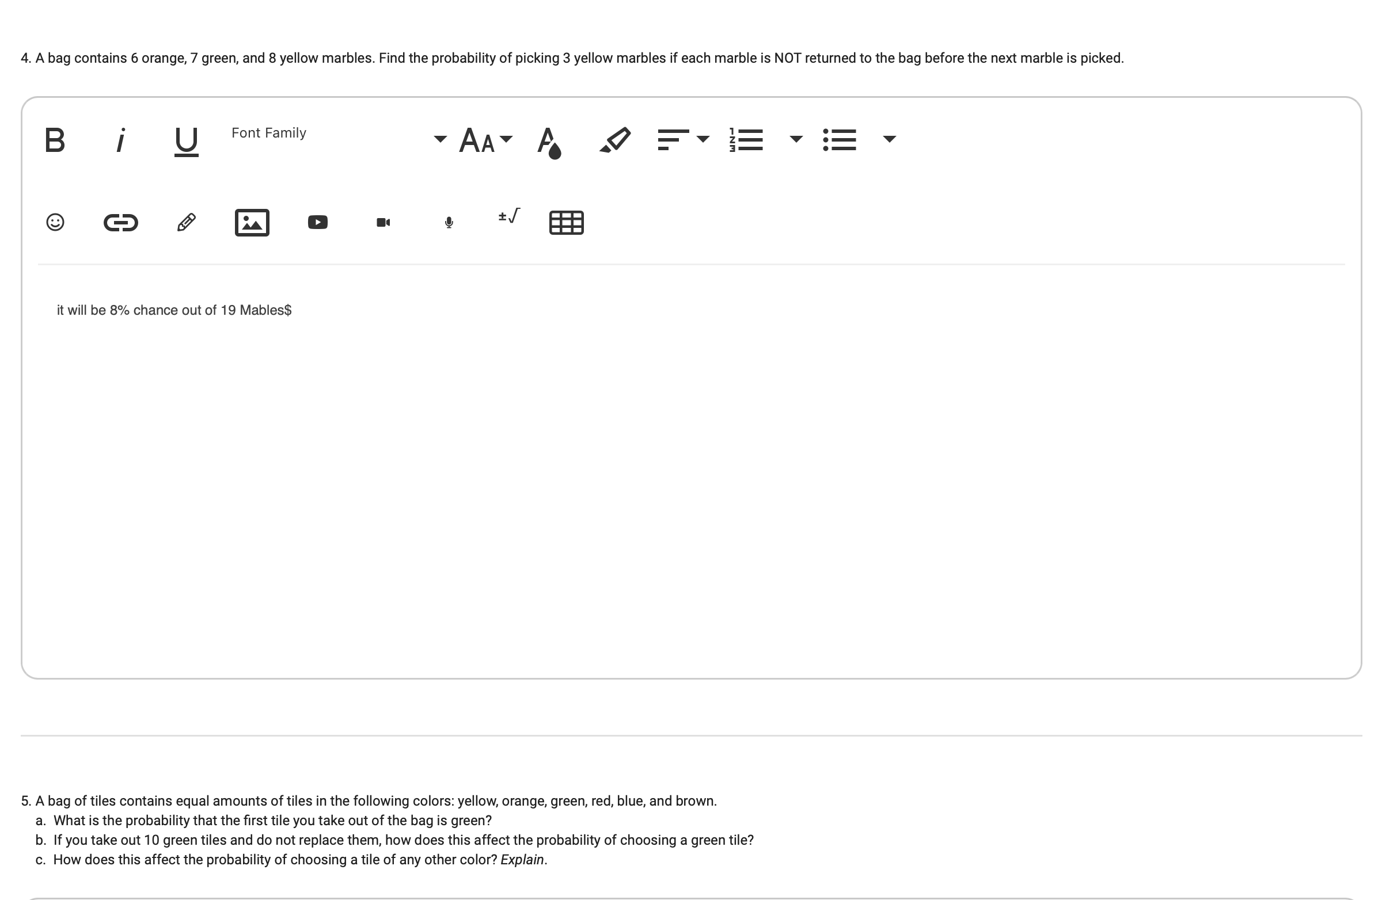Apply a bulleted list
The width and height of the screenshot is (1382, 900).
[x=840, y=140]
